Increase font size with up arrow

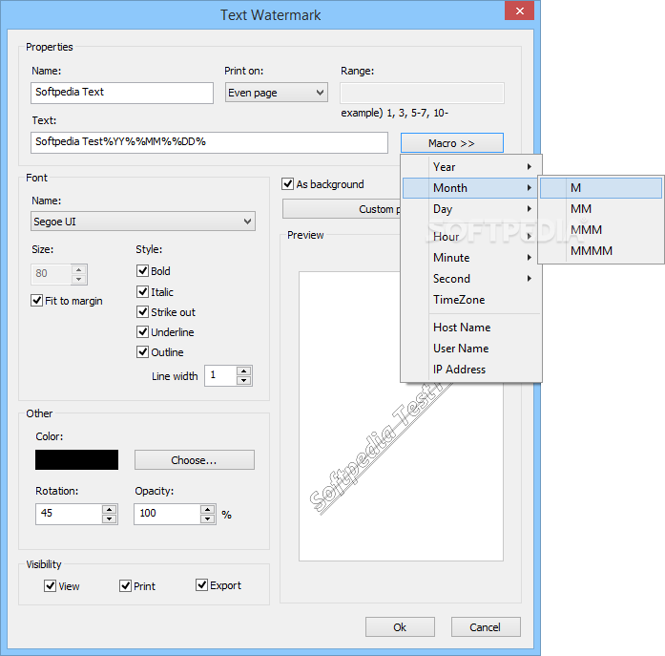coord(79,270)
